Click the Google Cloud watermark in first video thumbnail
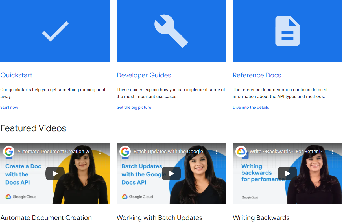Image resolution: width=343 pixels, height=222 pixels. click(x=21, y=197)
